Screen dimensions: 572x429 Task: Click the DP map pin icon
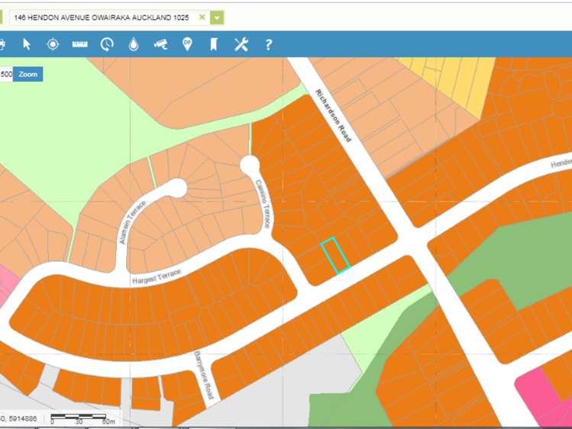[x=187, y=44]
